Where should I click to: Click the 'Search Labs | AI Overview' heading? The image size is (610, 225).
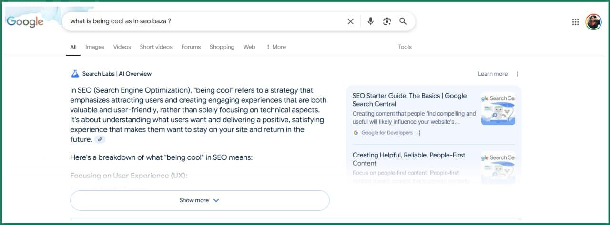point(117,74)
